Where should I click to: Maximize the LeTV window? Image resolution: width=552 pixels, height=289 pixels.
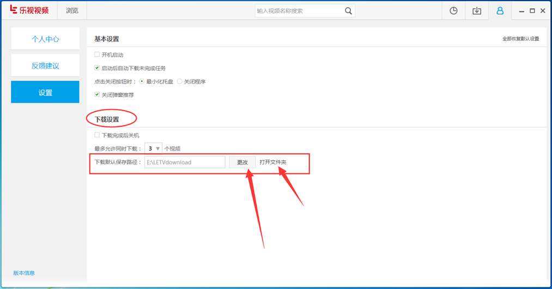click(532, 11)
